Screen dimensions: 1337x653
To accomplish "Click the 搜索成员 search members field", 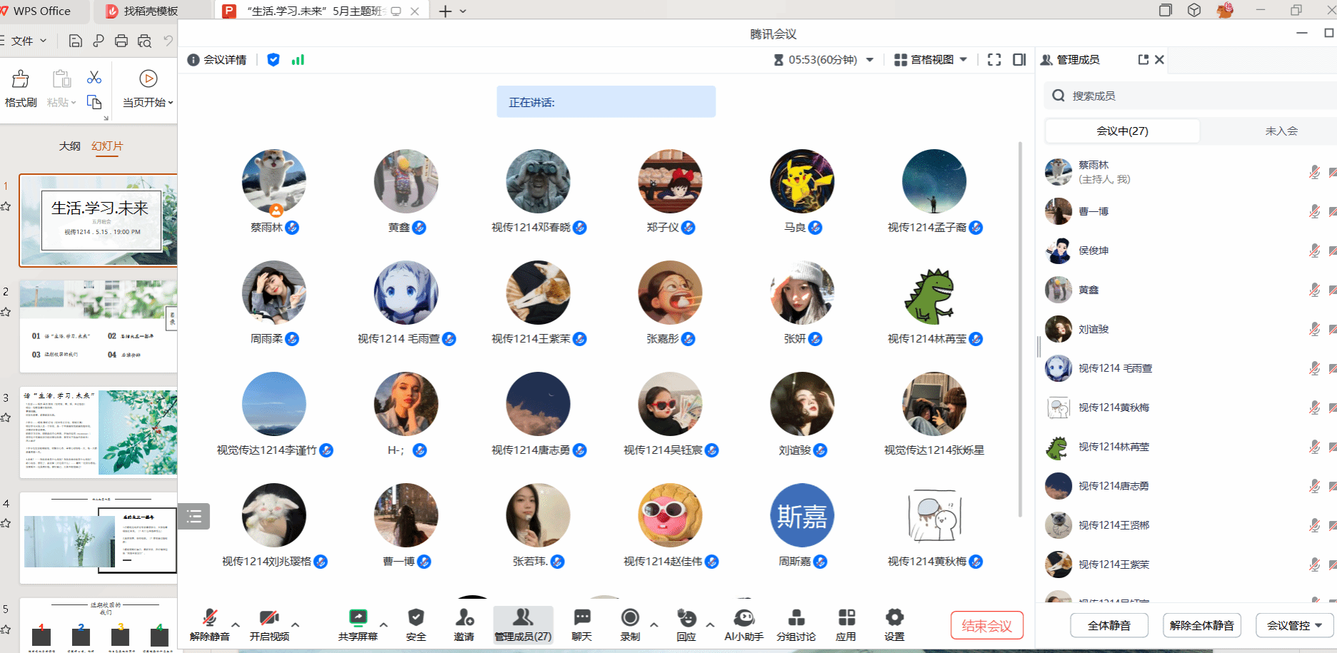I will click(1186, 96).
